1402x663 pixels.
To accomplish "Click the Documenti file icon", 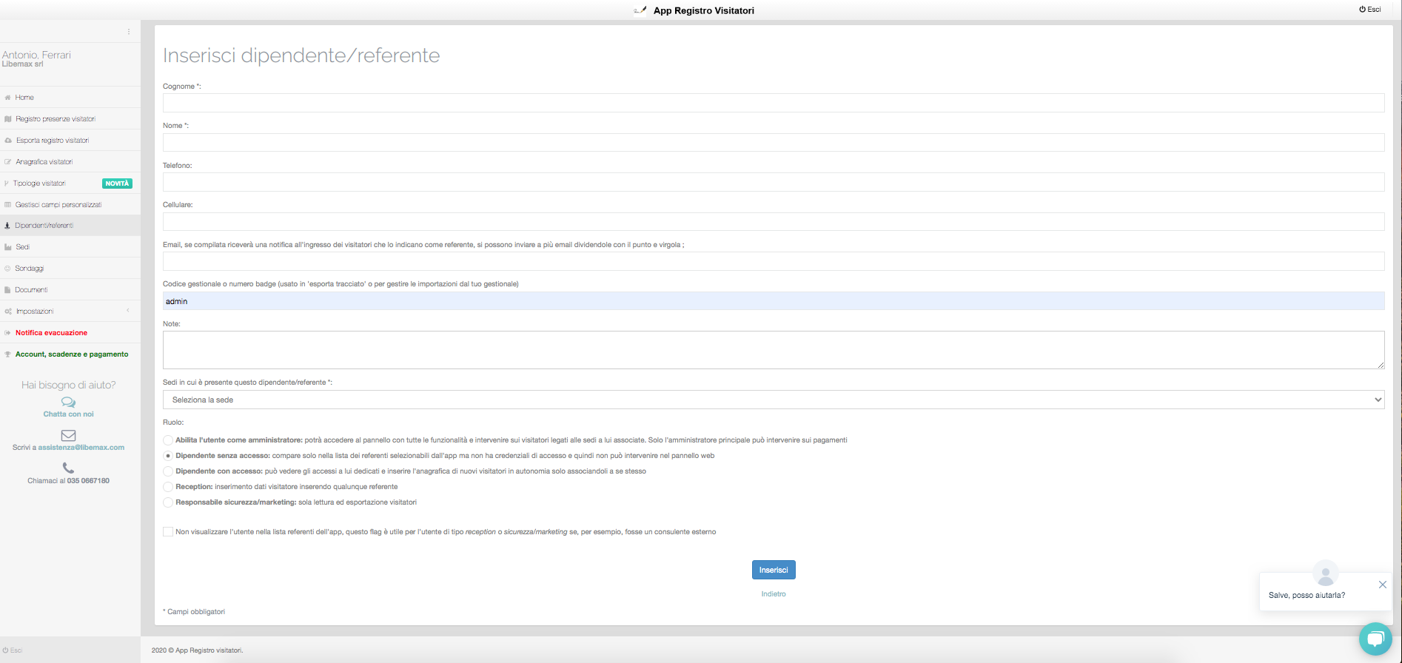I will click(7, 290).
